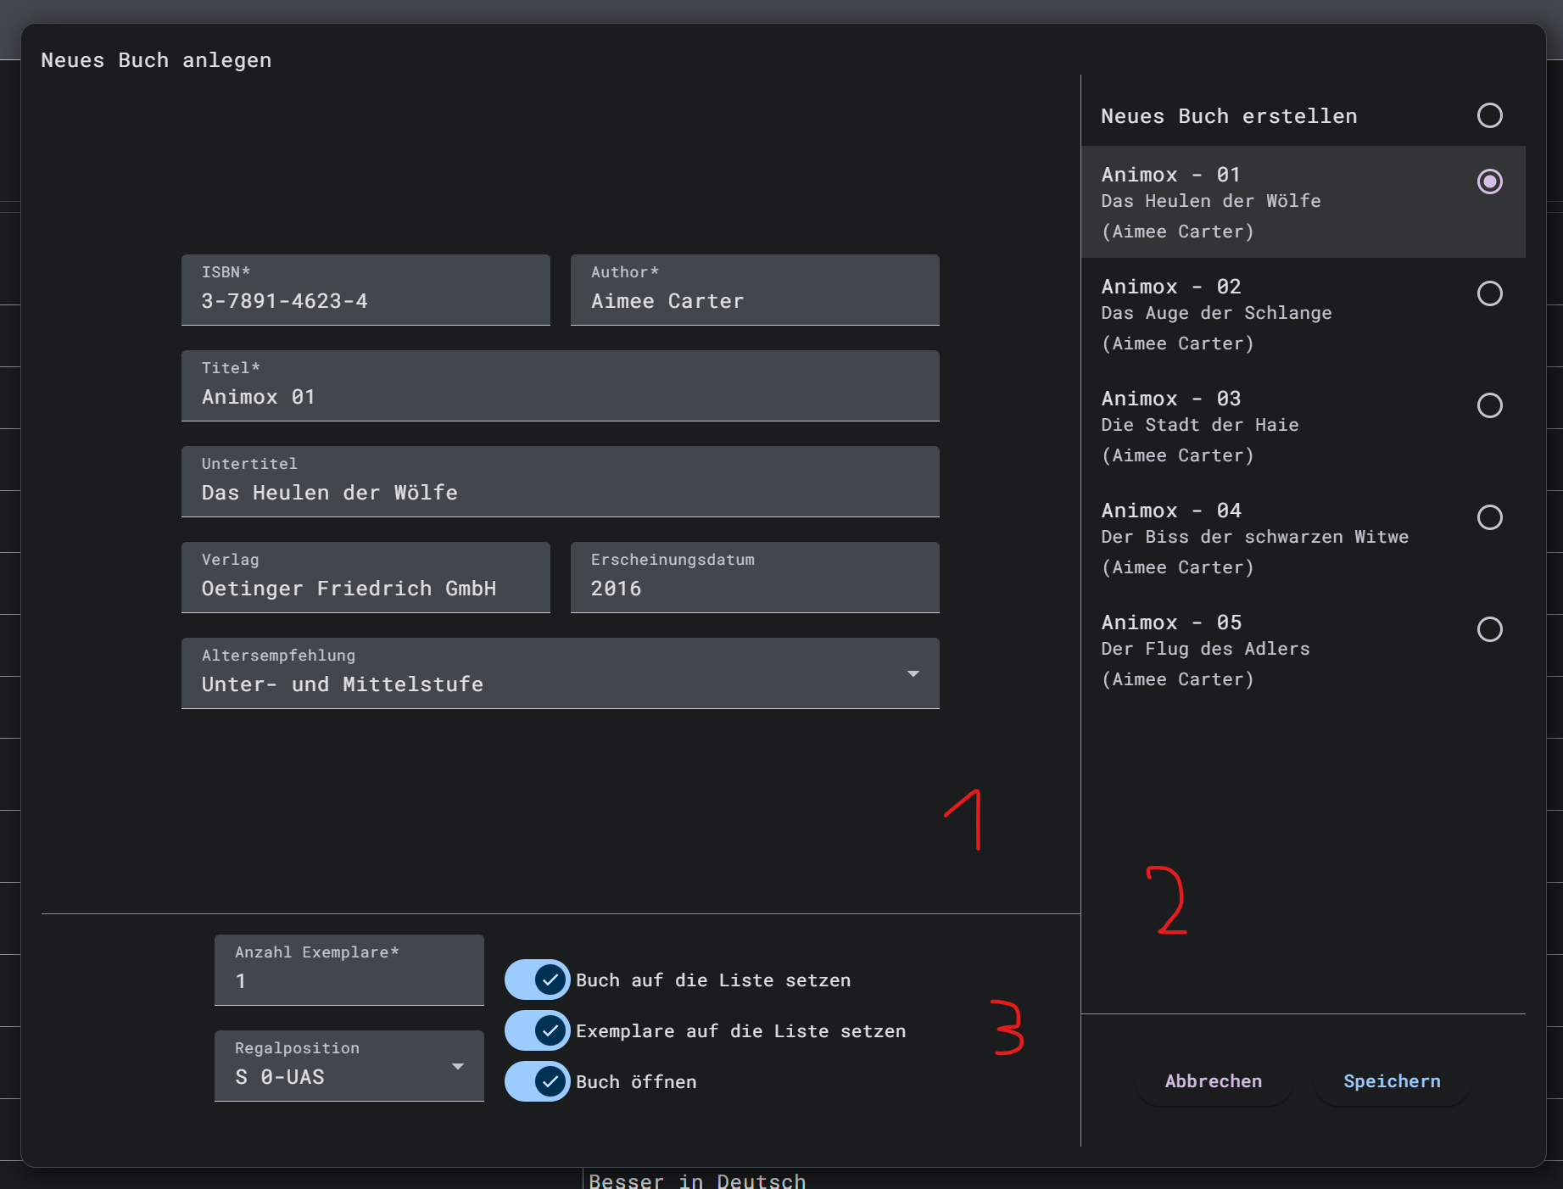
Task: Select the radio button for Animox - 02
Action: coord(1490,293)
